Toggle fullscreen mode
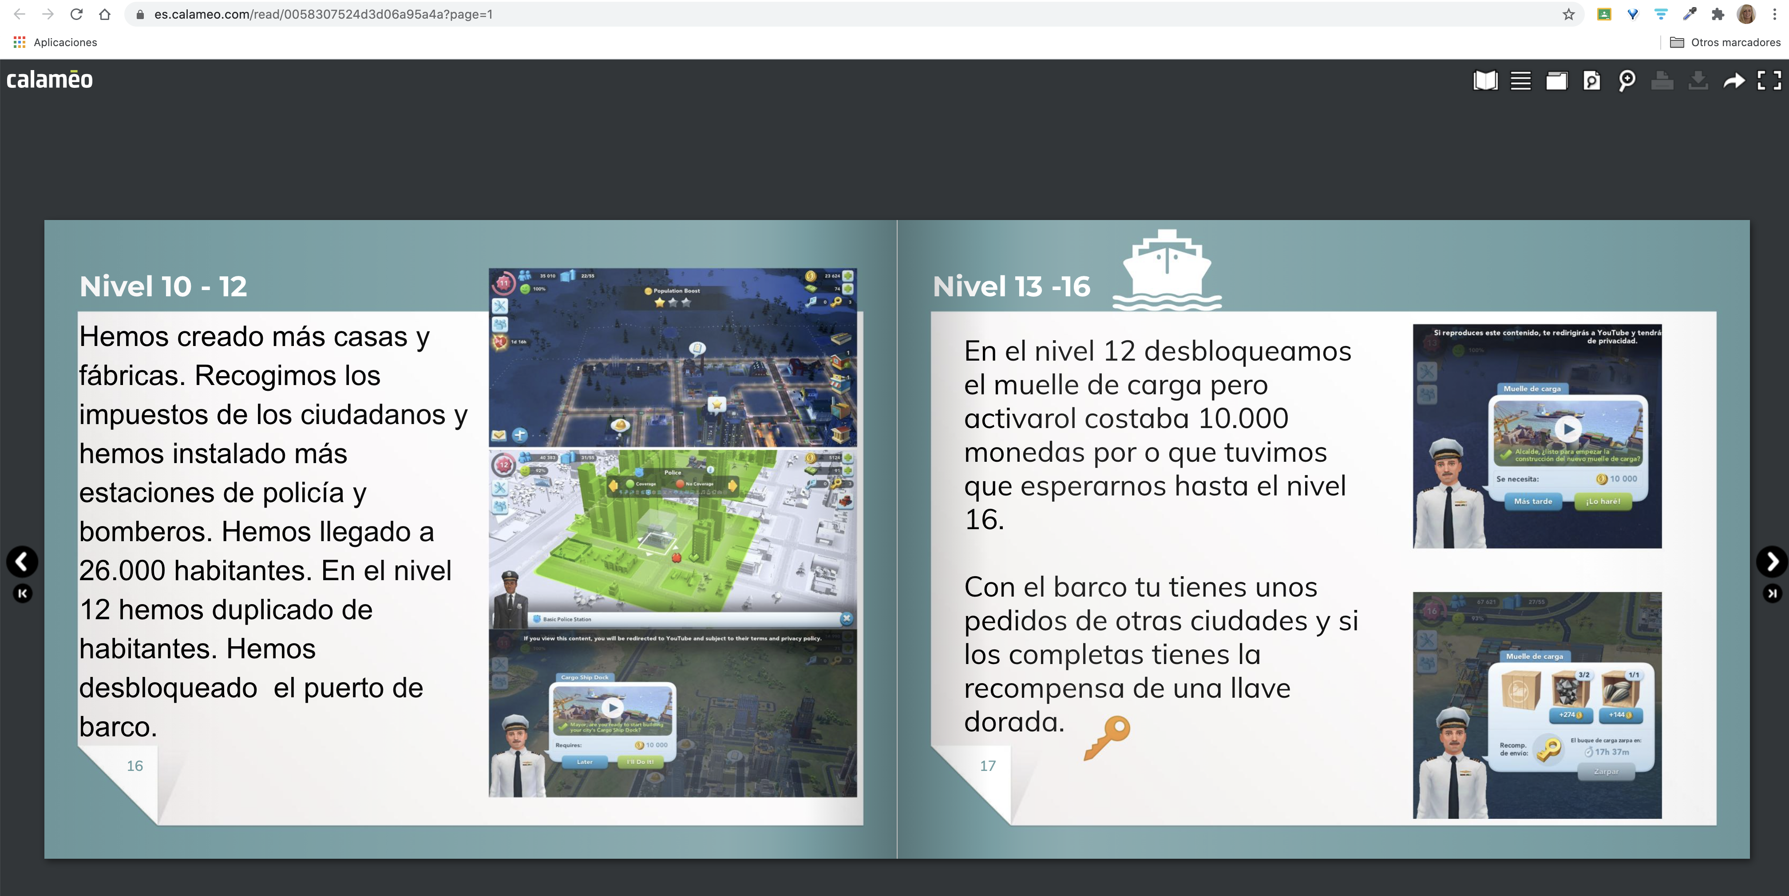1789x896 pixels. tap(1769, 81)
